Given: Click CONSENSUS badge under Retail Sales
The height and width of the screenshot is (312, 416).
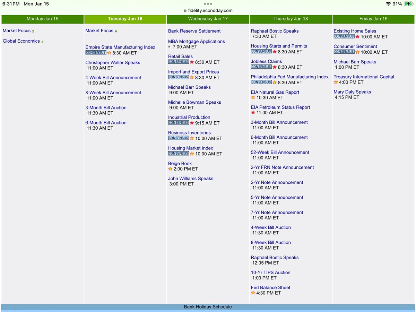Looking at the screenshot, I should (x=179, y=62).
